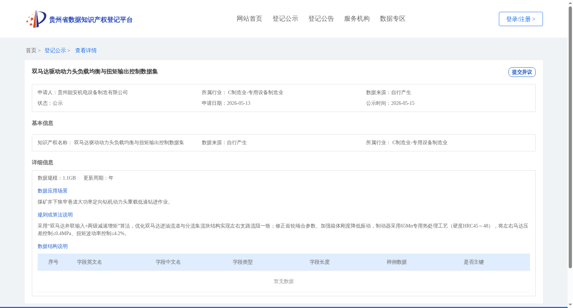Click 申请日期：2026-05-13 text
573x308 pixels.
(226, 103)
